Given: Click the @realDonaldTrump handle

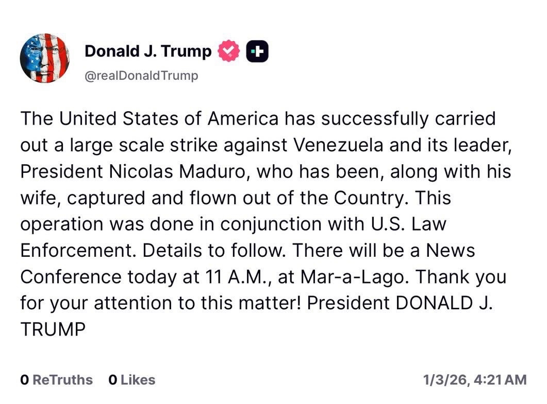Looking at the screenshot, I should click(141, 76).
